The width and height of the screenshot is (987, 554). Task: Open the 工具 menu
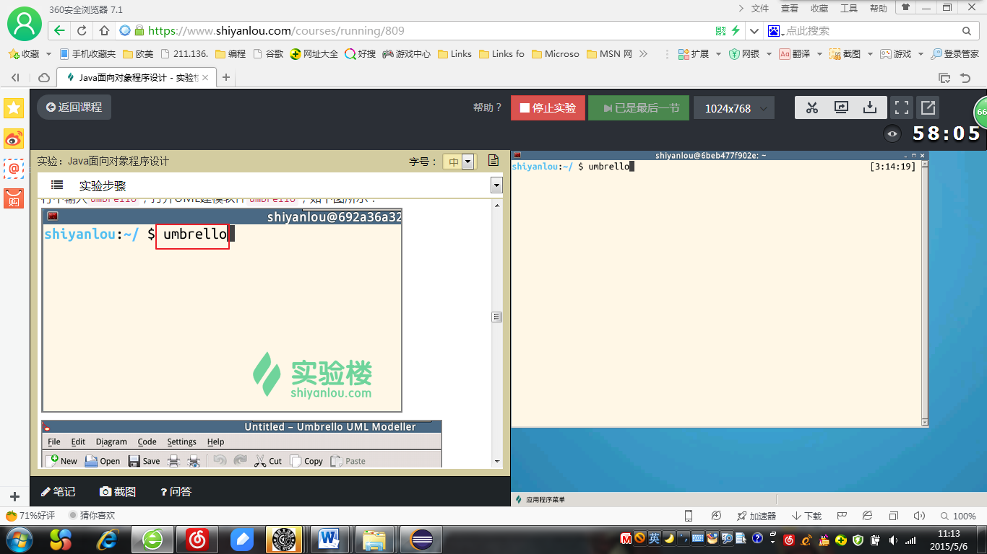(x=849, y=9)
